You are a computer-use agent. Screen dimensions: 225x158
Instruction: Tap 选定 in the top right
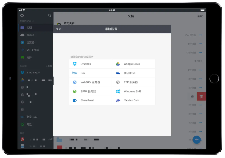click(x=200, y=16)
